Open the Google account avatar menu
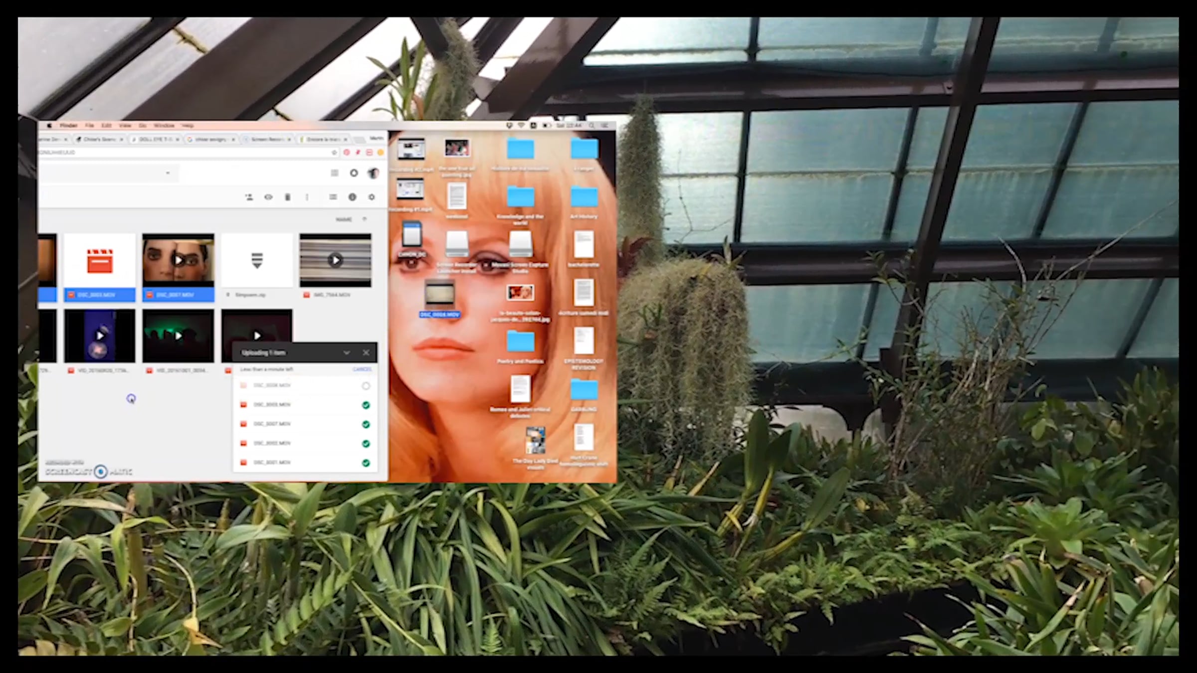1197x673 pixels. [x=373, y=173]
